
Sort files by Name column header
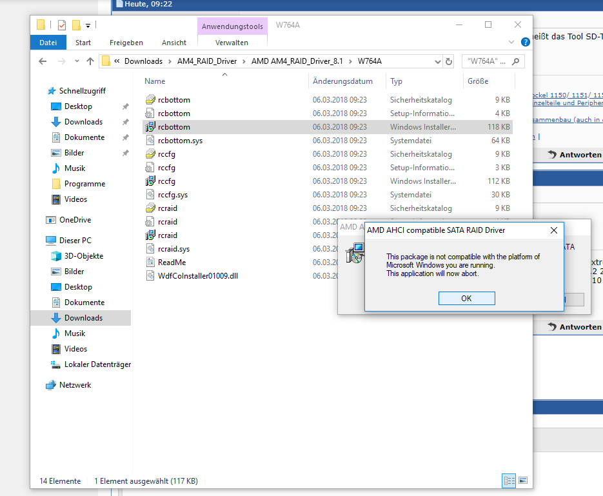coord(155,81)
